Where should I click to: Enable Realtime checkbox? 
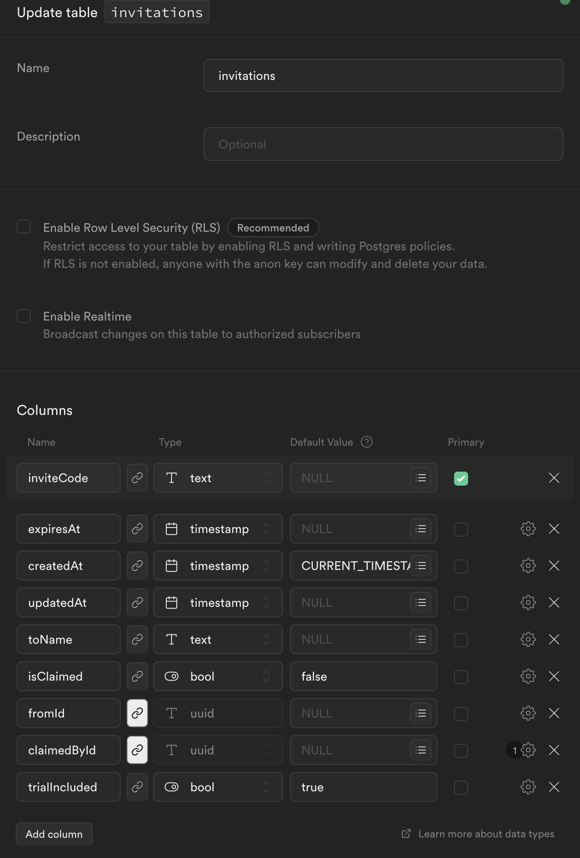(x=24, y=316)
